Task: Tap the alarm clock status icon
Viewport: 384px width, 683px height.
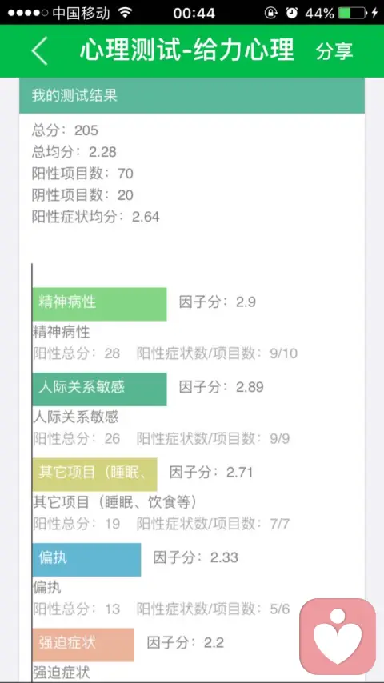Action: (291, 13)
